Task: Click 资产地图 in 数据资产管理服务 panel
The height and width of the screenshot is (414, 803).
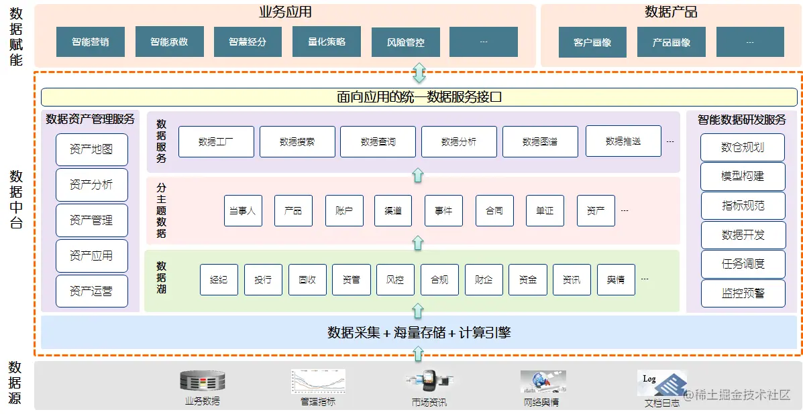Action: pyautogui.click(x=91, y=149)
